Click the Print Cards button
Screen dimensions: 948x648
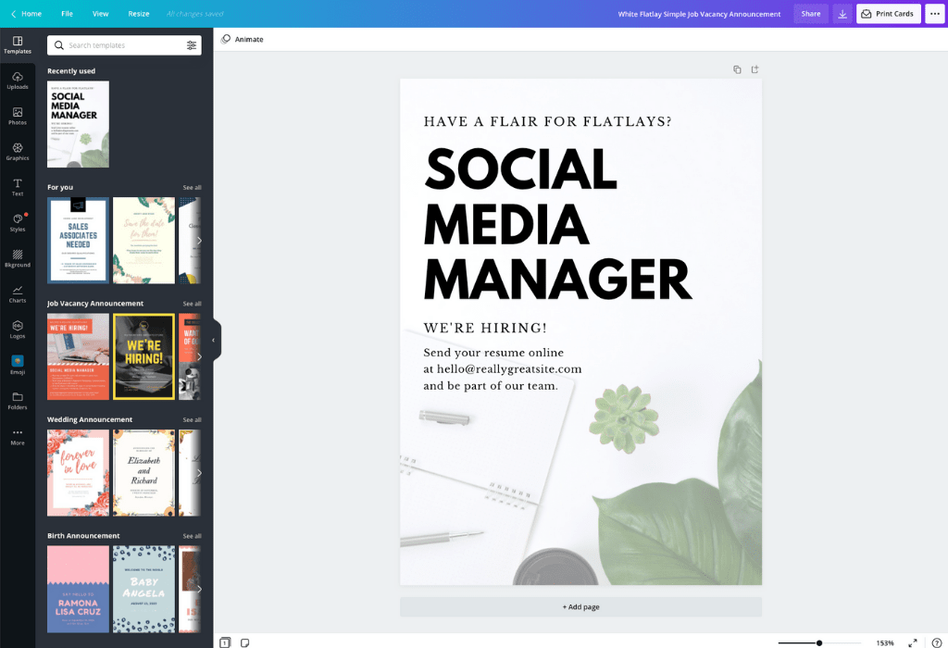click(x=888, y=14)
